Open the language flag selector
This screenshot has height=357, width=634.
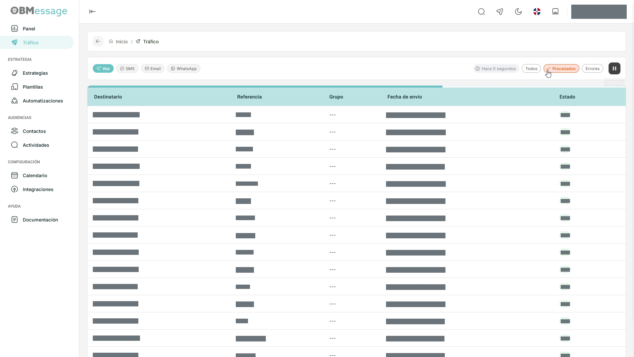[x=537, y=12]
